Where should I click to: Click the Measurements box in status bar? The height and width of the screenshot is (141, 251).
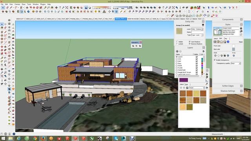pos(237,134)
